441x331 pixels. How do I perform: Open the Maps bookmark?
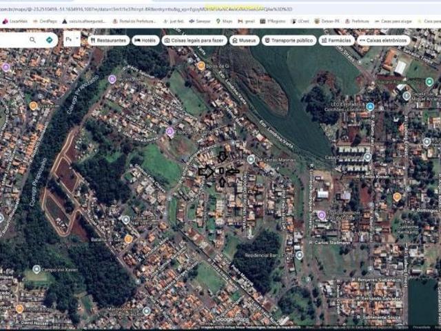click(225, 21)
